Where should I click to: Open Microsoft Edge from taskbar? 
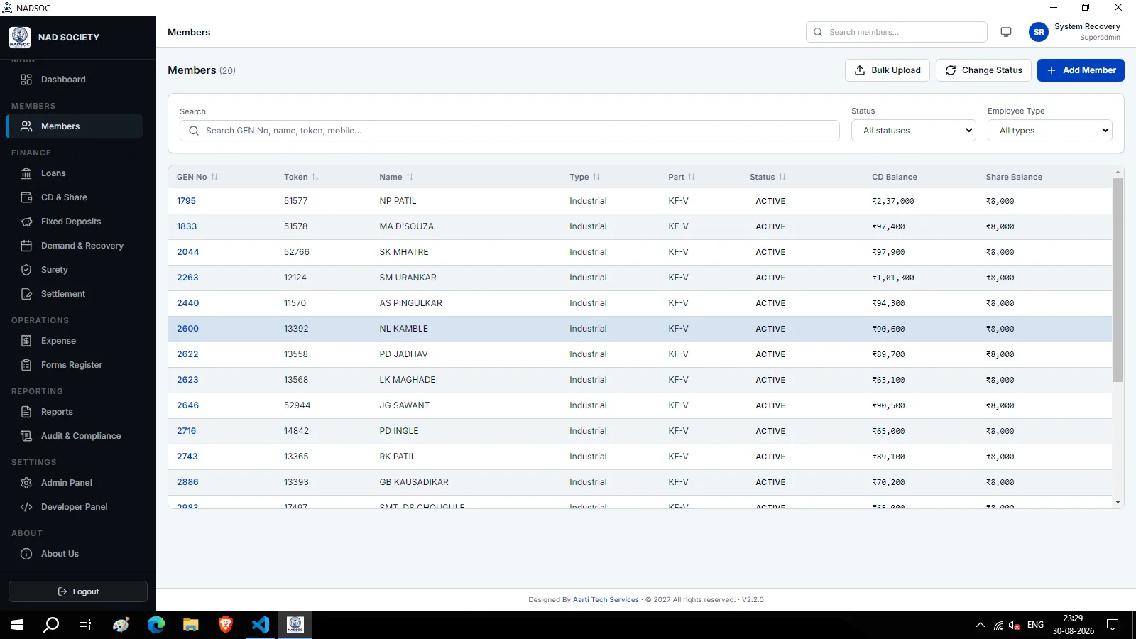156,625
